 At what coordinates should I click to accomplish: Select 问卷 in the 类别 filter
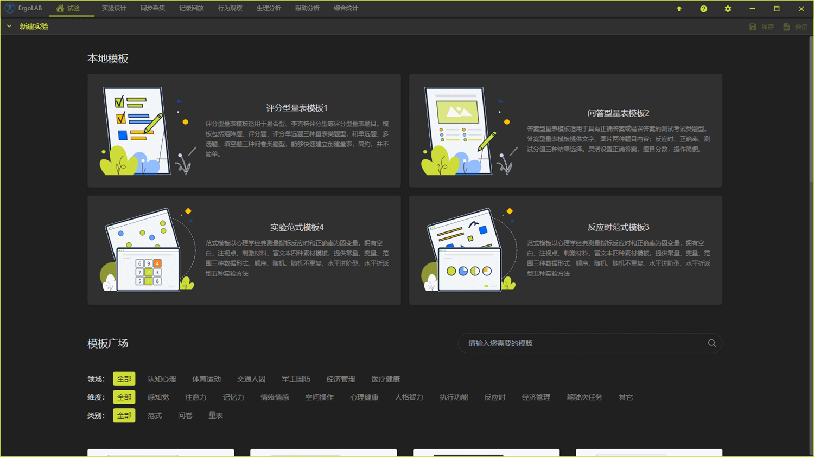[185, 415]
